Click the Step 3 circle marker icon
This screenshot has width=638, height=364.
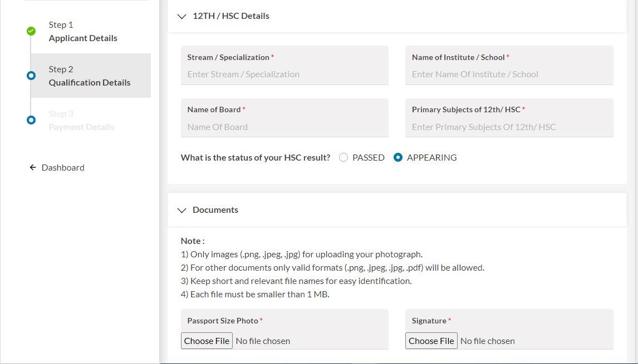[31, 120]
